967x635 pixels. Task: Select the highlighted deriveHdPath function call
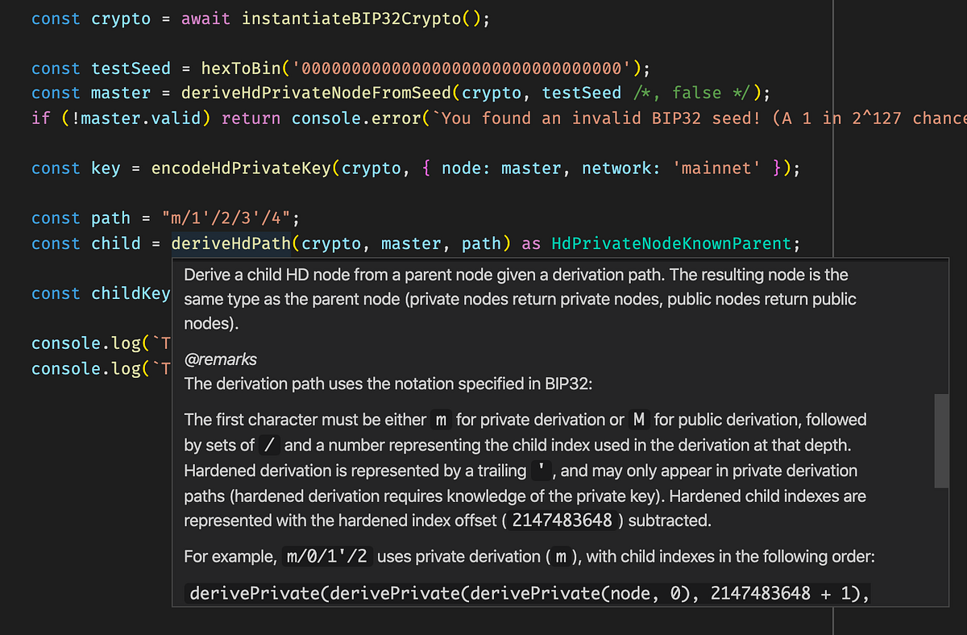pos(230,243)
